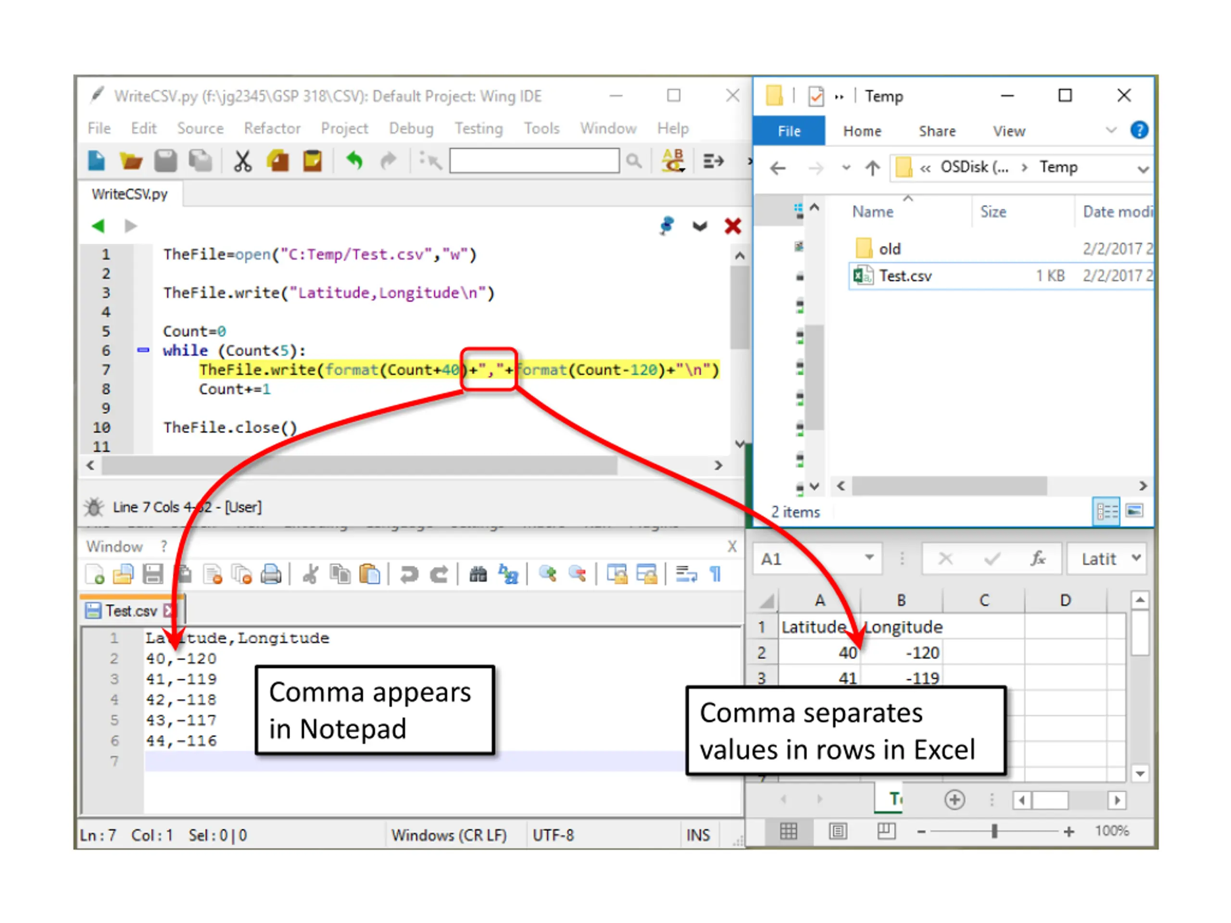Screen dimensions: 1231x923
Task: Click pushpin icon above Wing editor
Action: [666, 226]
